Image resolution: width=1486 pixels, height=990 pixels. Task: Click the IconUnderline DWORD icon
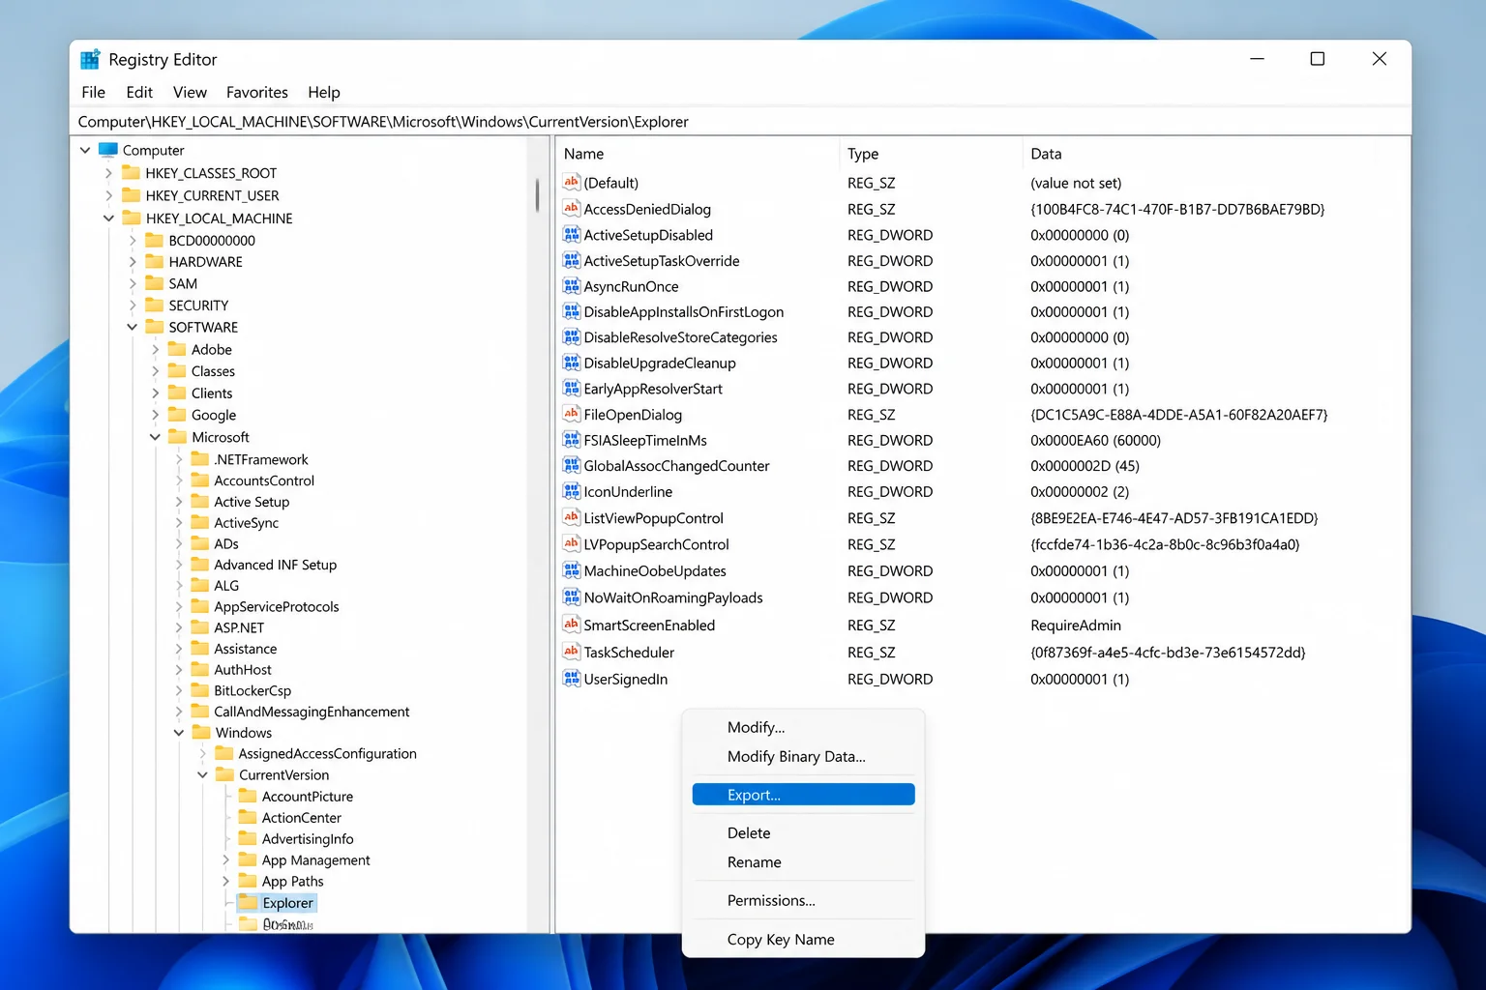tap(571, 491)
